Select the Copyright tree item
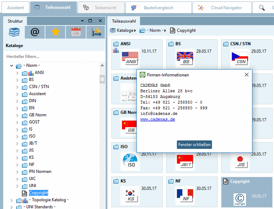Screen dimensions: 274x209 pos(38,193)
